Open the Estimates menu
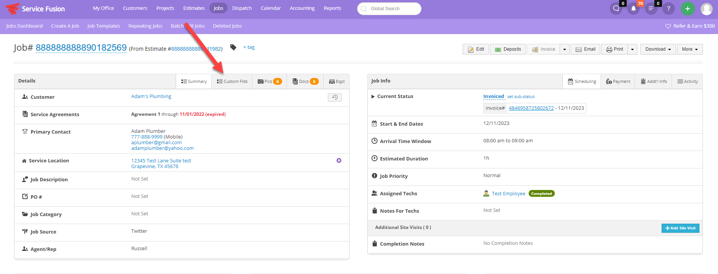Screen dimensions: 718x274 point(194,8)
